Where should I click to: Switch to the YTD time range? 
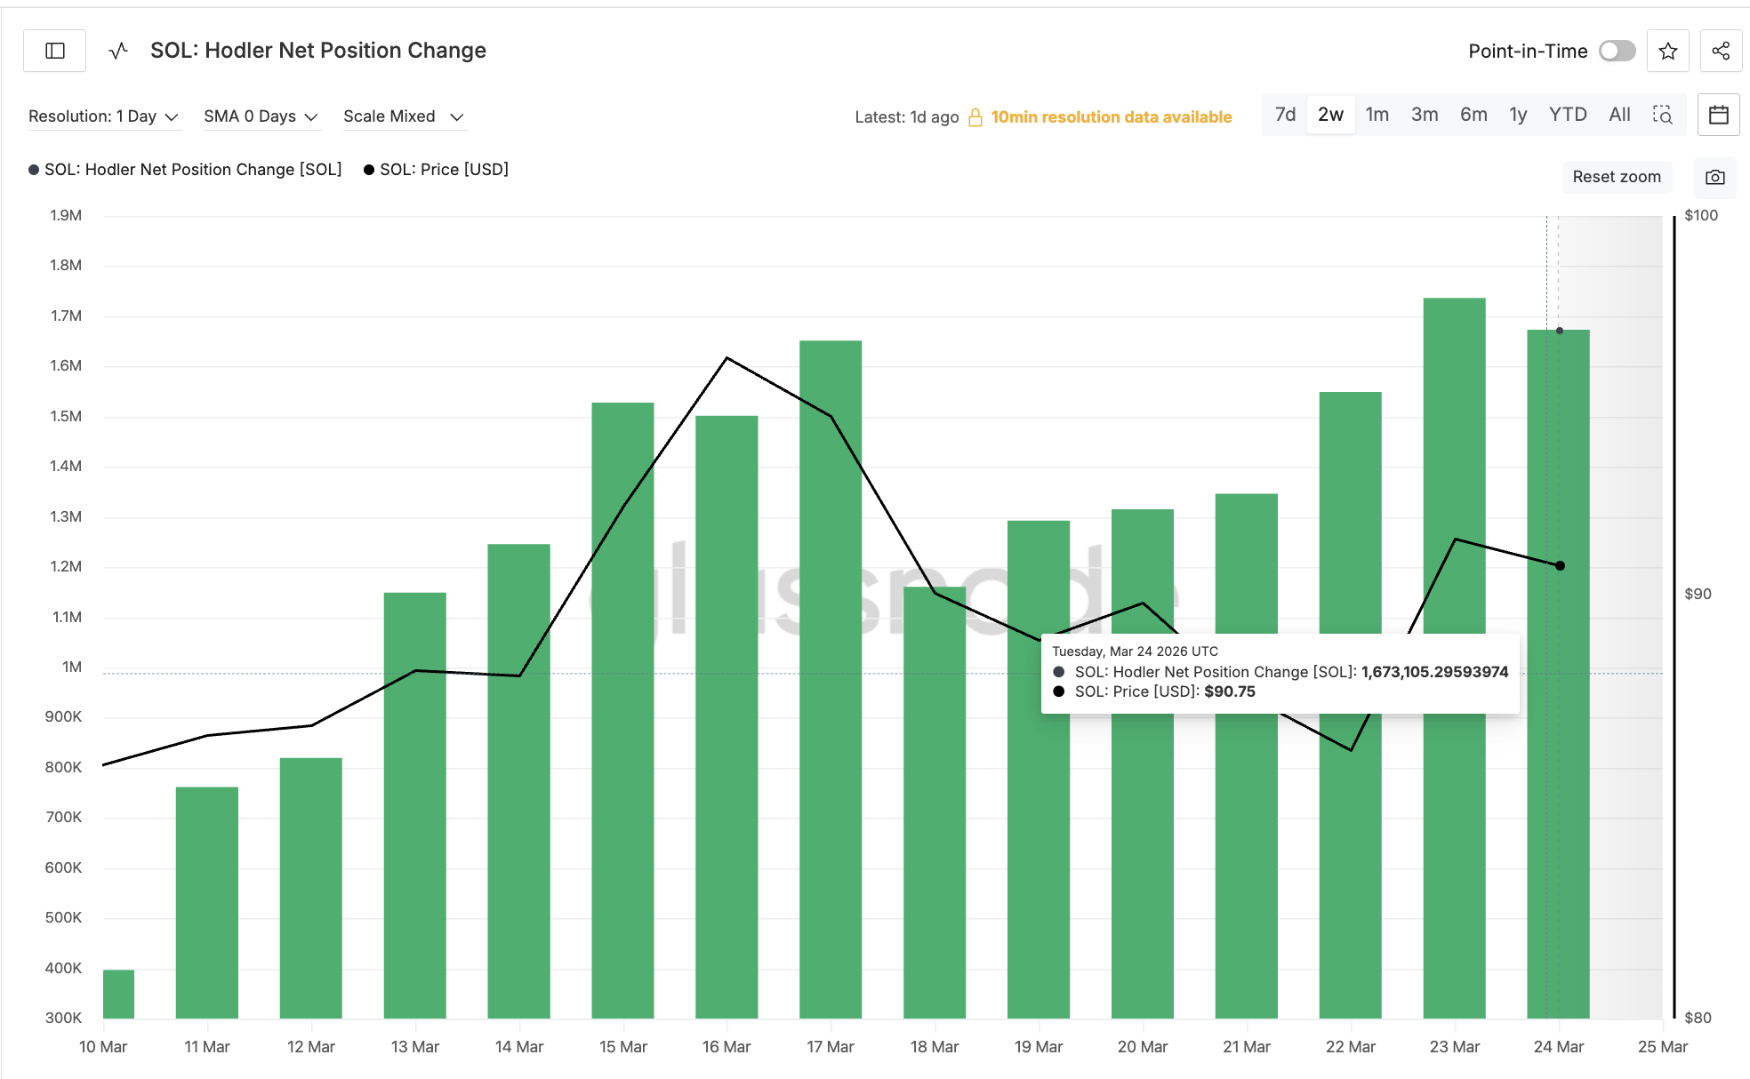coord(1567,115)
